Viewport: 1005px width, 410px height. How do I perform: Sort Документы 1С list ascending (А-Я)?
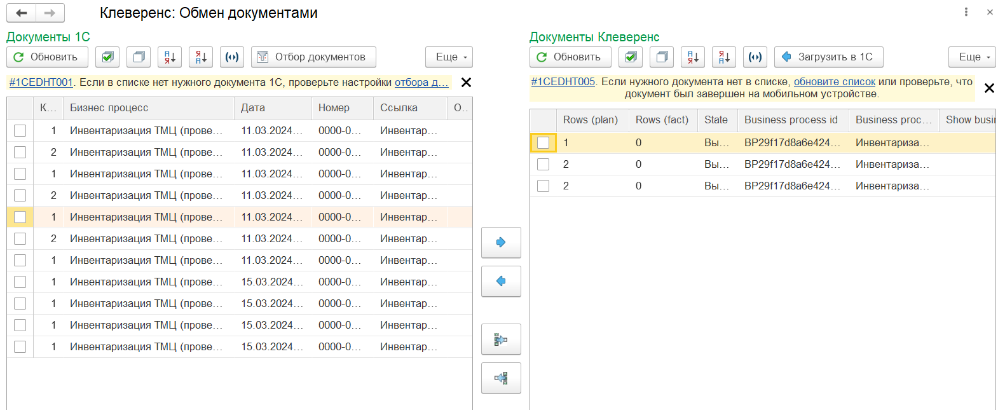(170, 57)
